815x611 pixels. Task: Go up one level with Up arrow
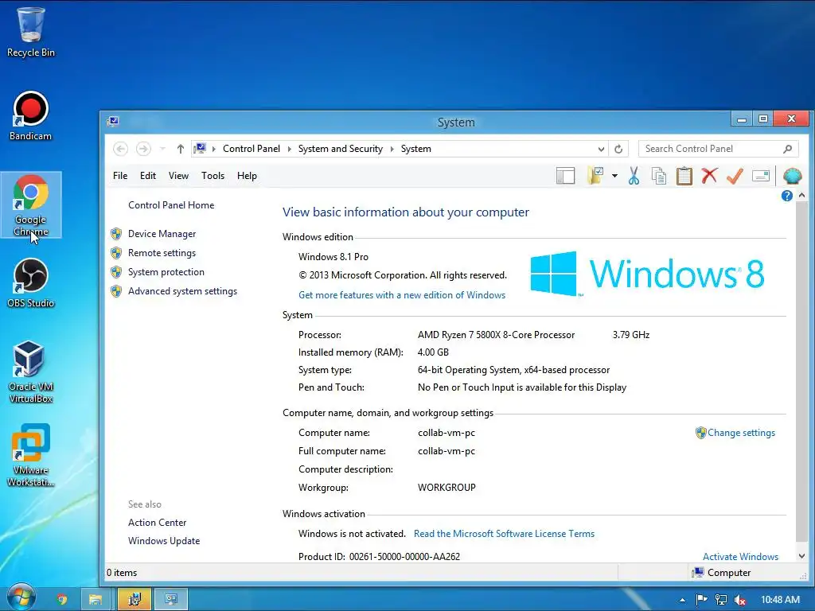point(181,149)
